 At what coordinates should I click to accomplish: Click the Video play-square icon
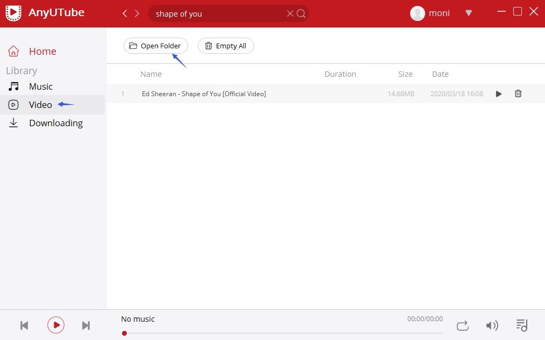pos(13,105)
